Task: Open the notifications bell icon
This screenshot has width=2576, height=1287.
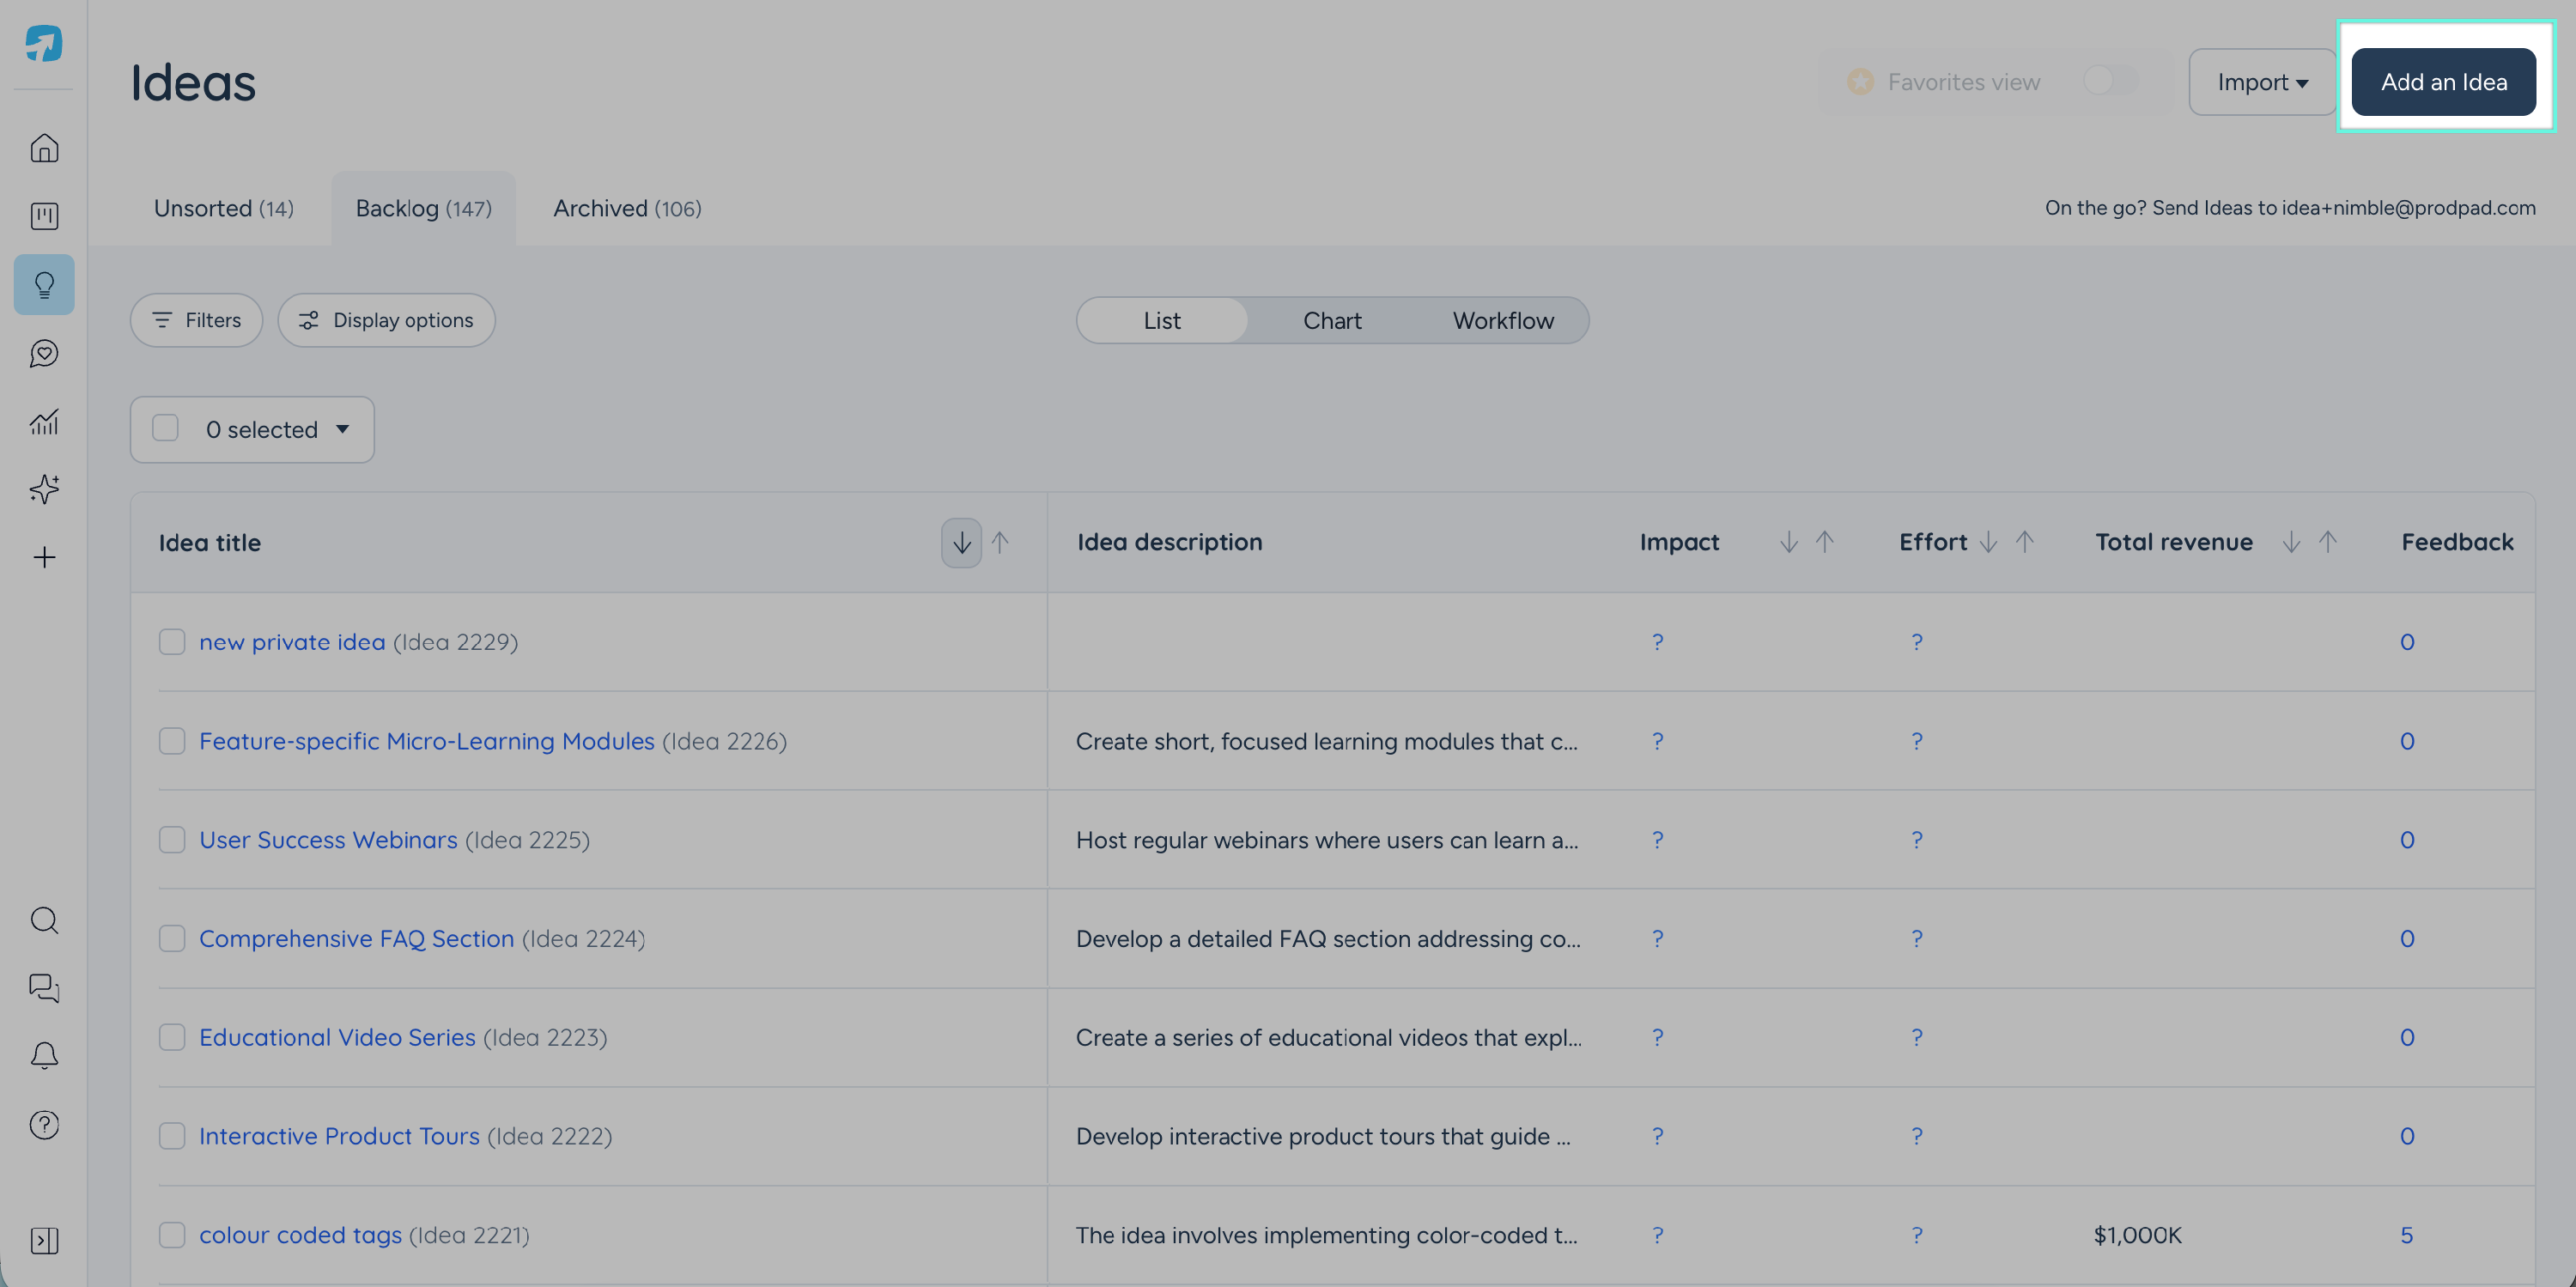Action: [x=44, y=1056]
